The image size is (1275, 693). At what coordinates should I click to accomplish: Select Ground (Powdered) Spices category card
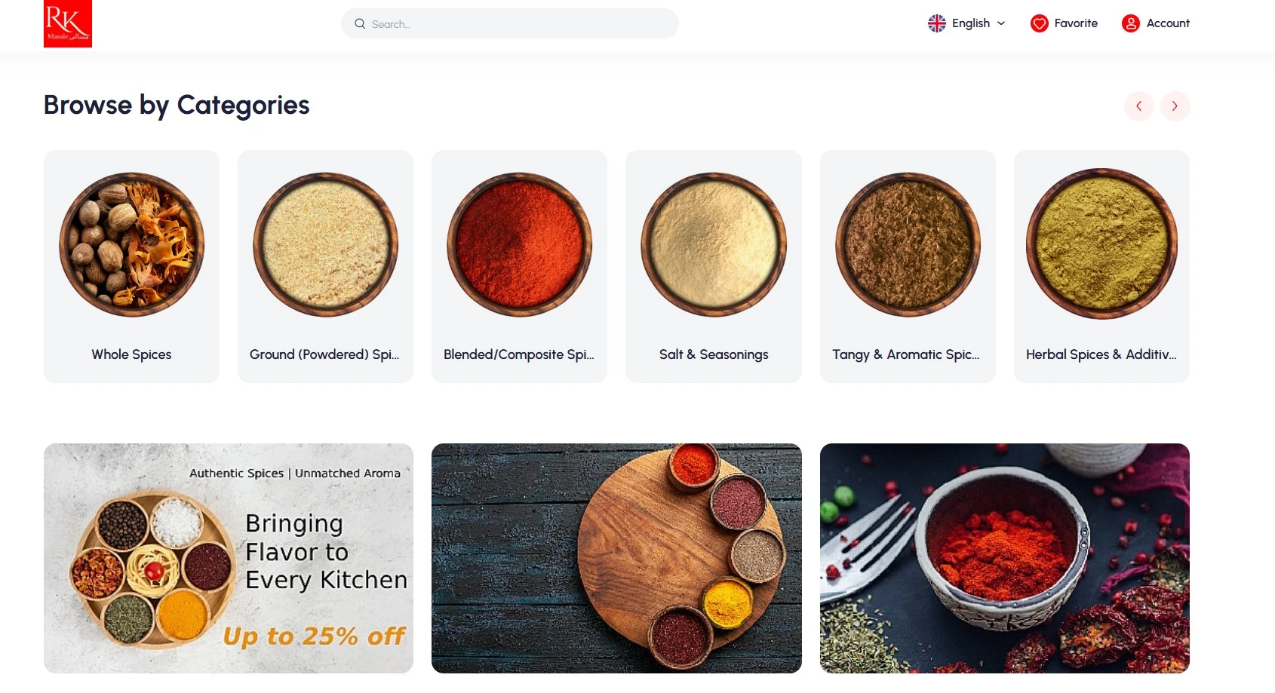[x=325, y=266]
